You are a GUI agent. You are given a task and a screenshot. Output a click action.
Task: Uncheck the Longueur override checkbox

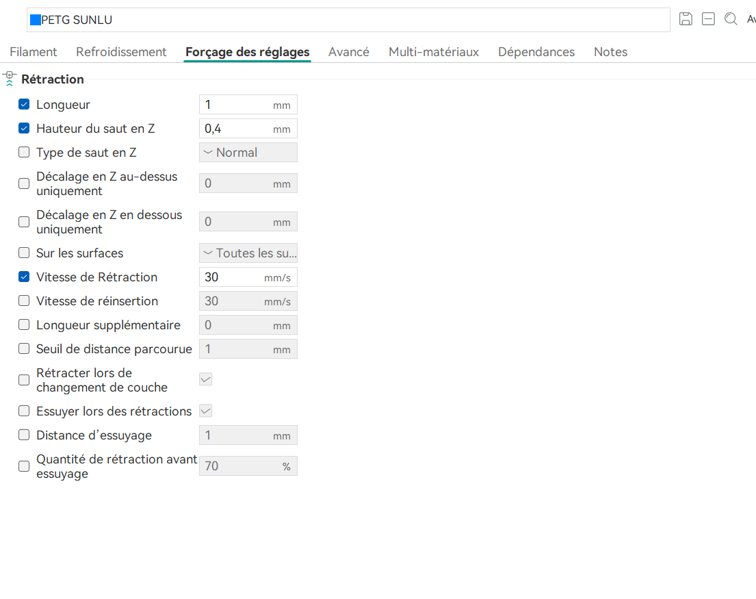(24, 105)
